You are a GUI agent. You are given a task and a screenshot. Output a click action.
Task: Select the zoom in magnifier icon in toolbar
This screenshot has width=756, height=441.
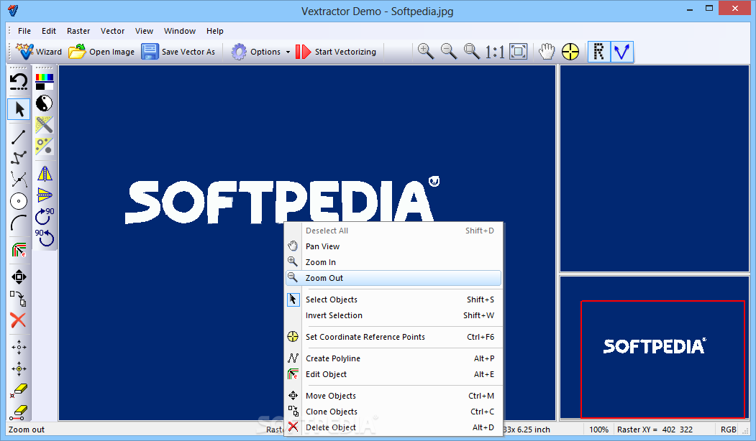tap(426, 51)
